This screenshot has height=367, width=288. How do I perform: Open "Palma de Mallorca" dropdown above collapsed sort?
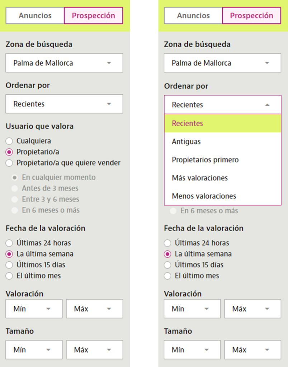[x=64, y=63]
